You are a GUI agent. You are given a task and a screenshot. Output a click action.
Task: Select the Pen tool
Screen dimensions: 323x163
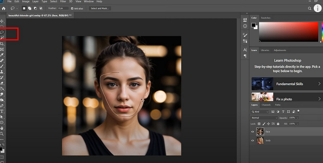click(2, 106)
